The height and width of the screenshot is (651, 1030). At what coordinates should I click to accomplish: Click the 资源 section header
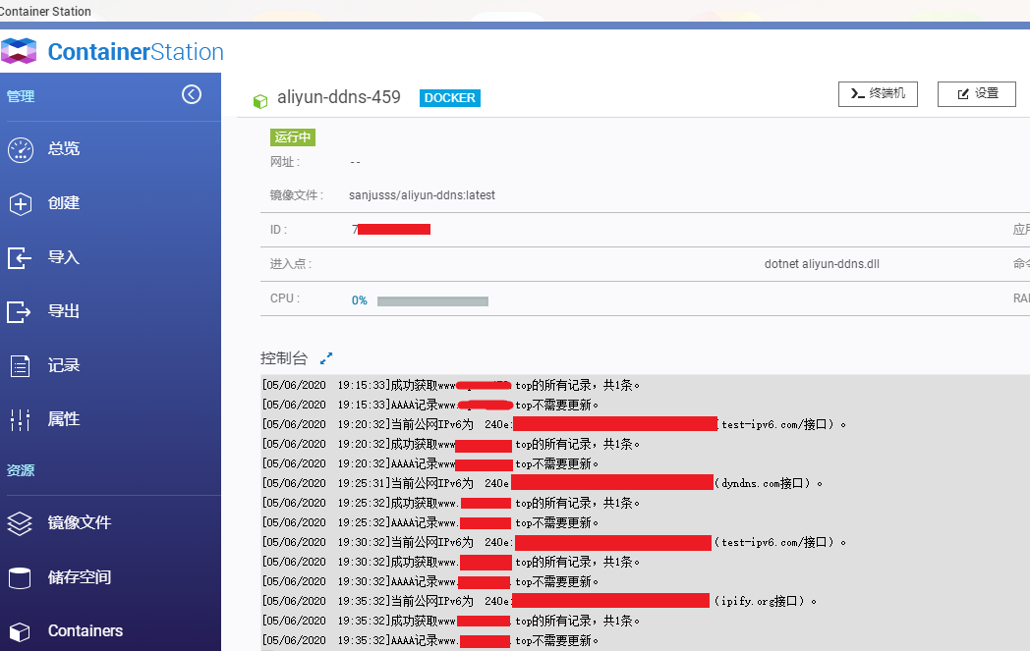(x=21, y=470)
